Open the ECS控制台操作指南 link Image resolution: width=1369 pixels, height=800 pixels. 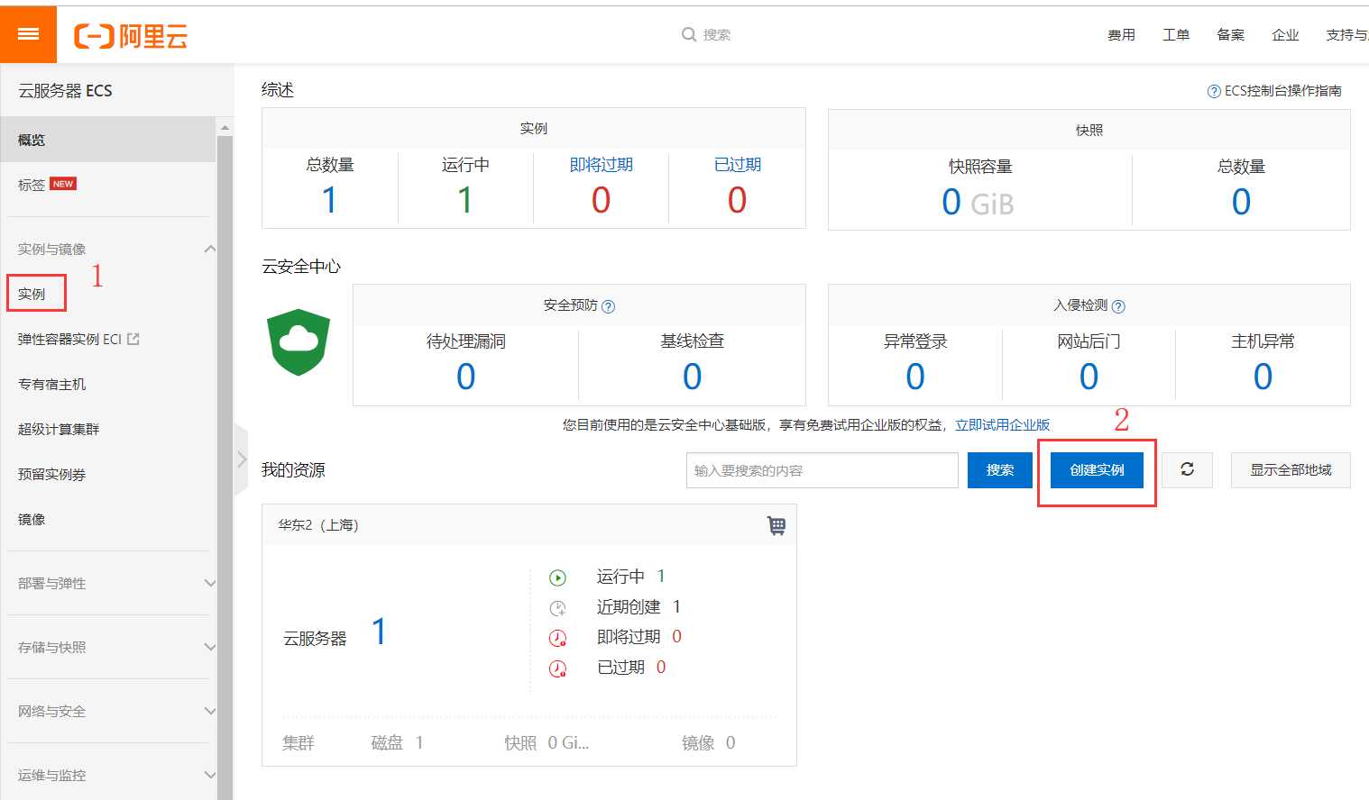1282,91
